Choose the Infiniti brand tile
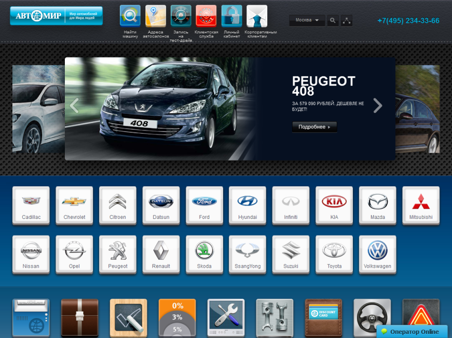 291,205
